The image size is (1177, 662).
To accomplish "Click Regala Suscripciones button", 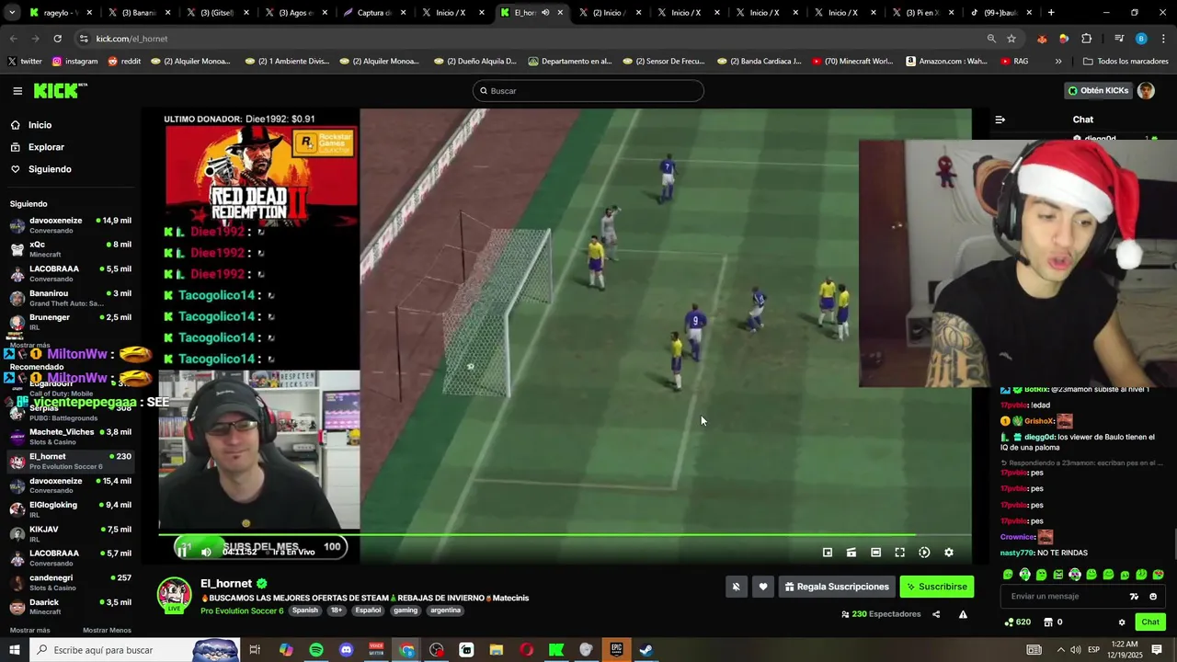I will (837, 587).
